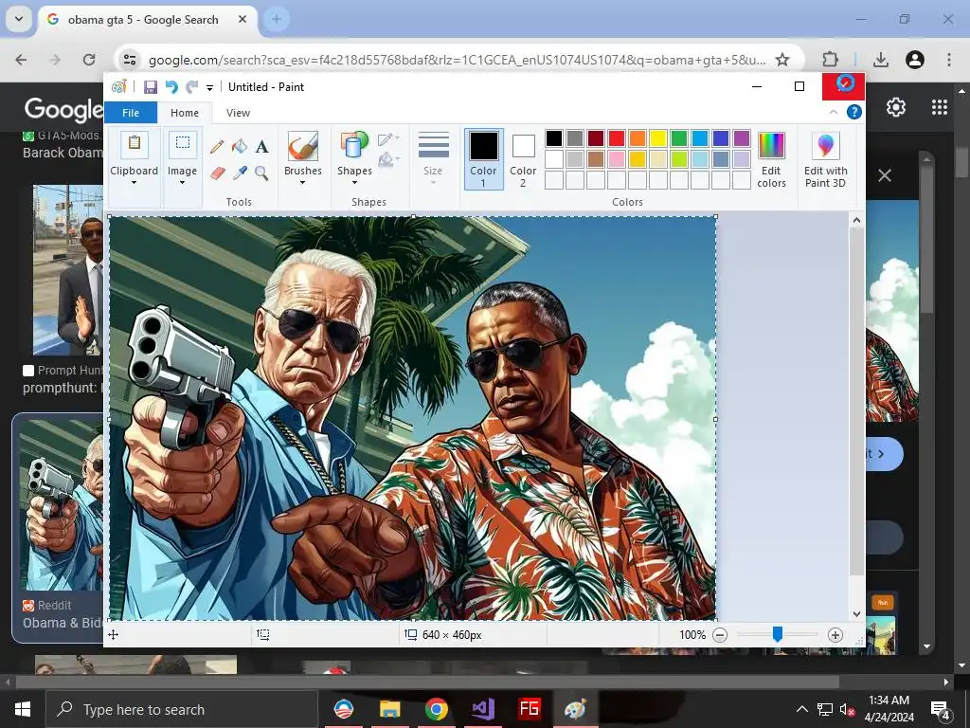Open Chrome three-dot menu

[x=949, y=60]
